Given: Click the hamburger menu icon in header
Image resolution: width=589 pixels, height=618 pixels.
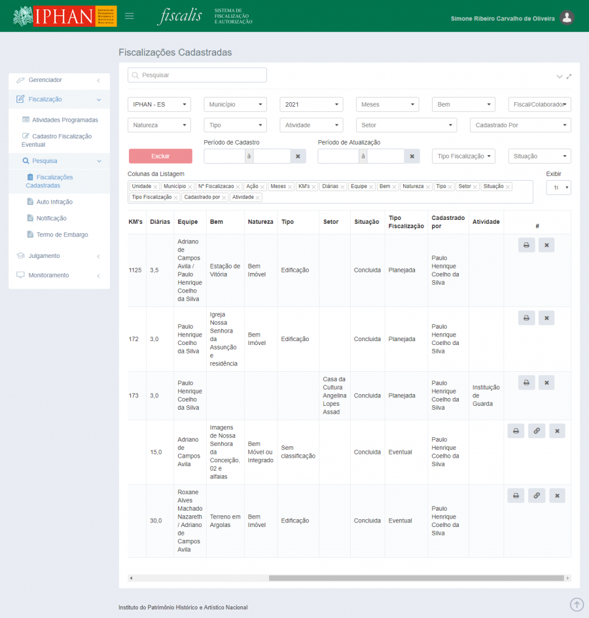Looking at the screenshot, I should 130,16.
